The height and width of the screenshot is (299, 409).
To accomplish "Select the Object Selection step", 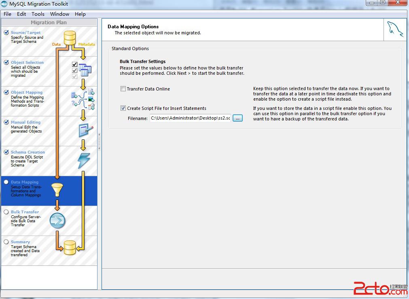I will pos(49,72).
